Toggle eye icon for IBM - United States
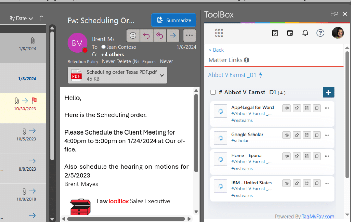 coord(287,184)
